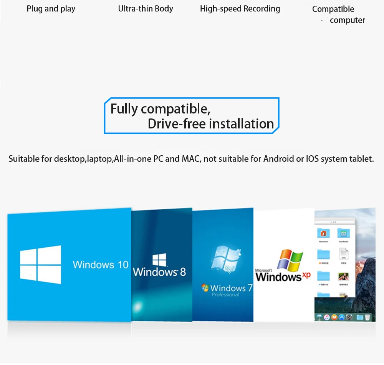The height and width of the screenshot is (365, 384).
Task: Click the small colored flag beside Windows 7 text
Action: 205,288
